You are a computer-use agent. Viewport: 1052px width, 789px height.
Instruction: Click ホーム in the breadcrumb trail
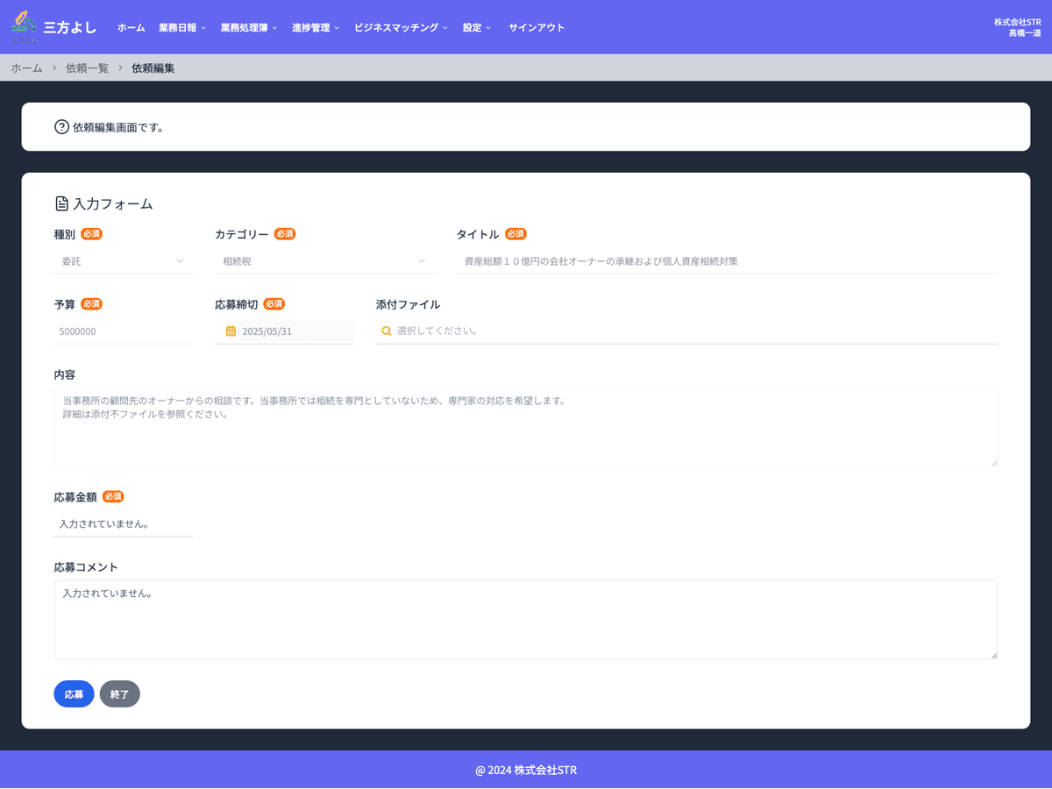(x=26, y=68)
